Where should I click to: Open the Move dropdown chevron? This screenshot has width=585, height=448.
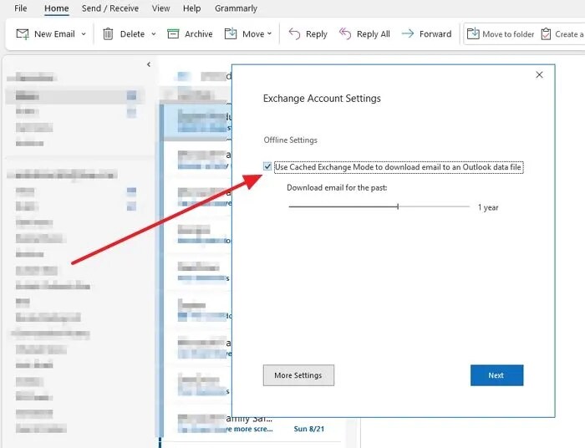tap(269, 34)
